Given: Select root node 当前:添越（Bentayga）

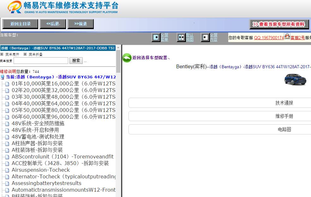Looking at the screenshot, I should pos(61,77).
